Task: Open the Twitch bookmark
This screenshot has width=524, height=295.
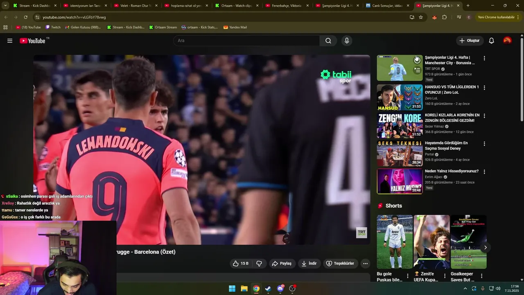Action: [53, 27]
